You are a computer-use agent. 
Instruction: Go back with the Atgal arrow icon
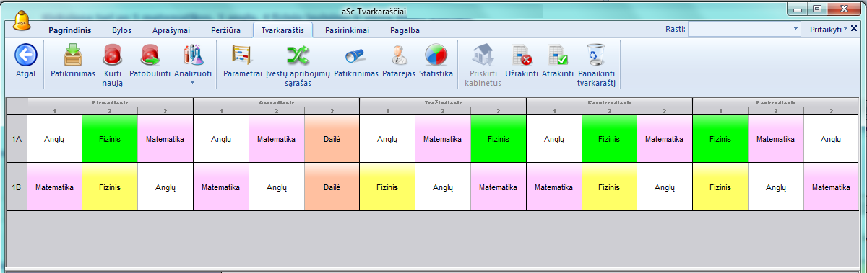[25, 54]
